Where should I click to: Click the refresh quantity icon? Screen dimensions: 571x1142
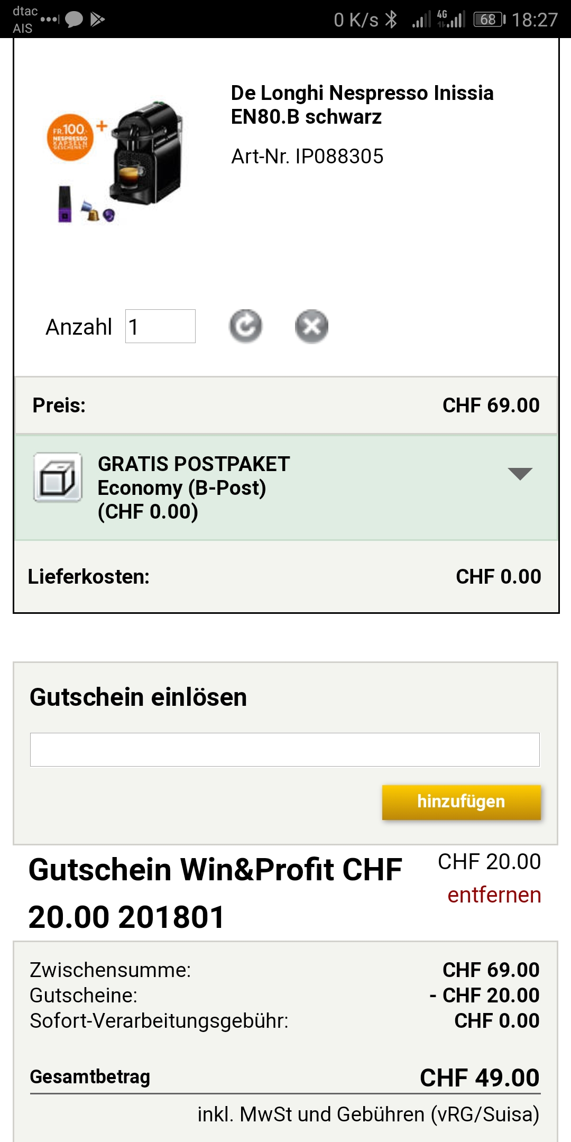tap(245, 326)
